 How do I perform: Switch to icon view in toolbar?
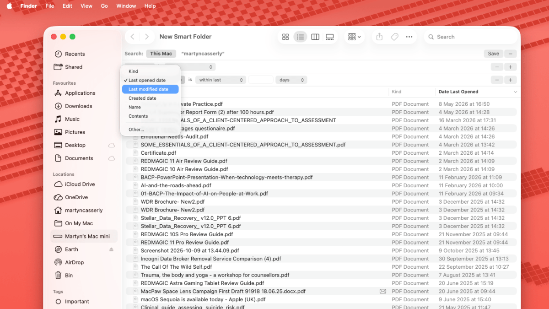tap(285, 37)
